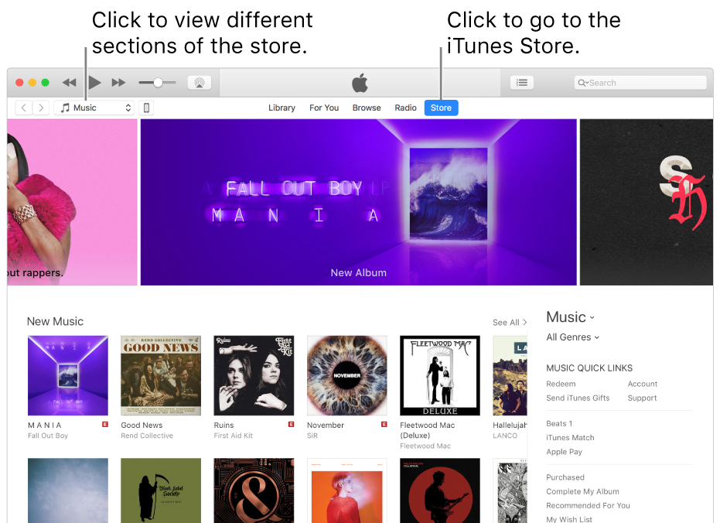
Task: Click See All for New Music
Action: 510,323
